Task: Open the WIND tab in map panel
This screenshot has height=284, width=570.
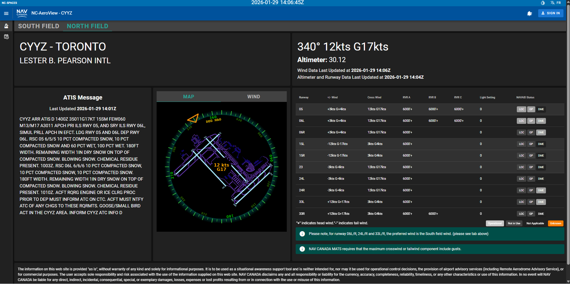Action: click(x=253, y=97)
